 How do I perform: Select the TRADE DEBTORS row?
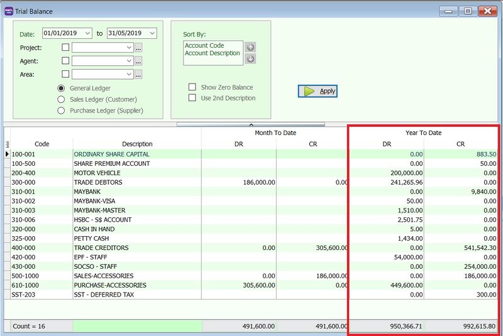click(x=98, y=182)
